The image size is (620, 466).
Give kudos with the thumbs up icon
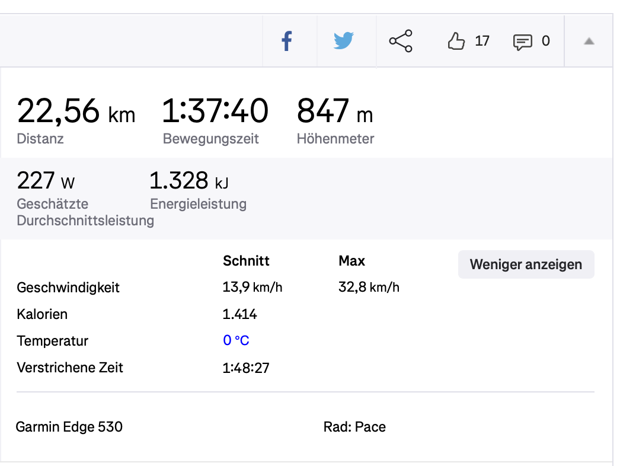pos(456,41)
